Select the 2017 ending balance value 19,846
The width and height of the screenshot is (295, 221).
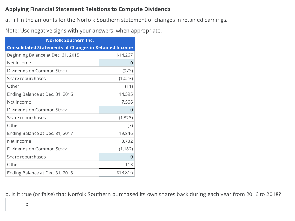[x=126, y=133]
